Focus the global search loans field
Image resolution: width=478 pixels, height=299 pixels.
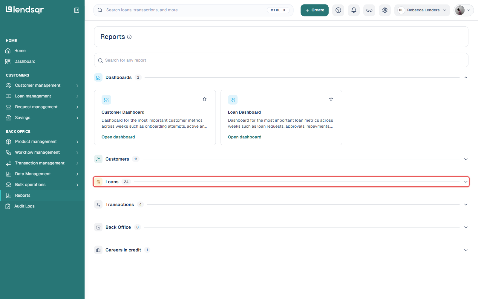pos(193,10)
